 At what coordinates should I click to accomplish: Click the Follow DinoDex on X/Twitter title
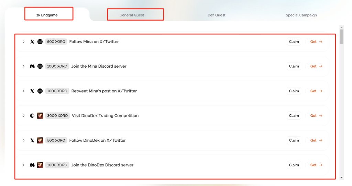(98, 140)
